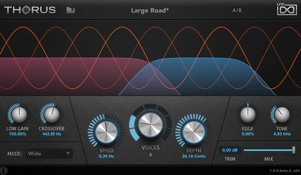Click the Crossover knob
Image resolution: width=301 pixels, height=175 pixels.
pyautogui.click(x=52, y=115)
